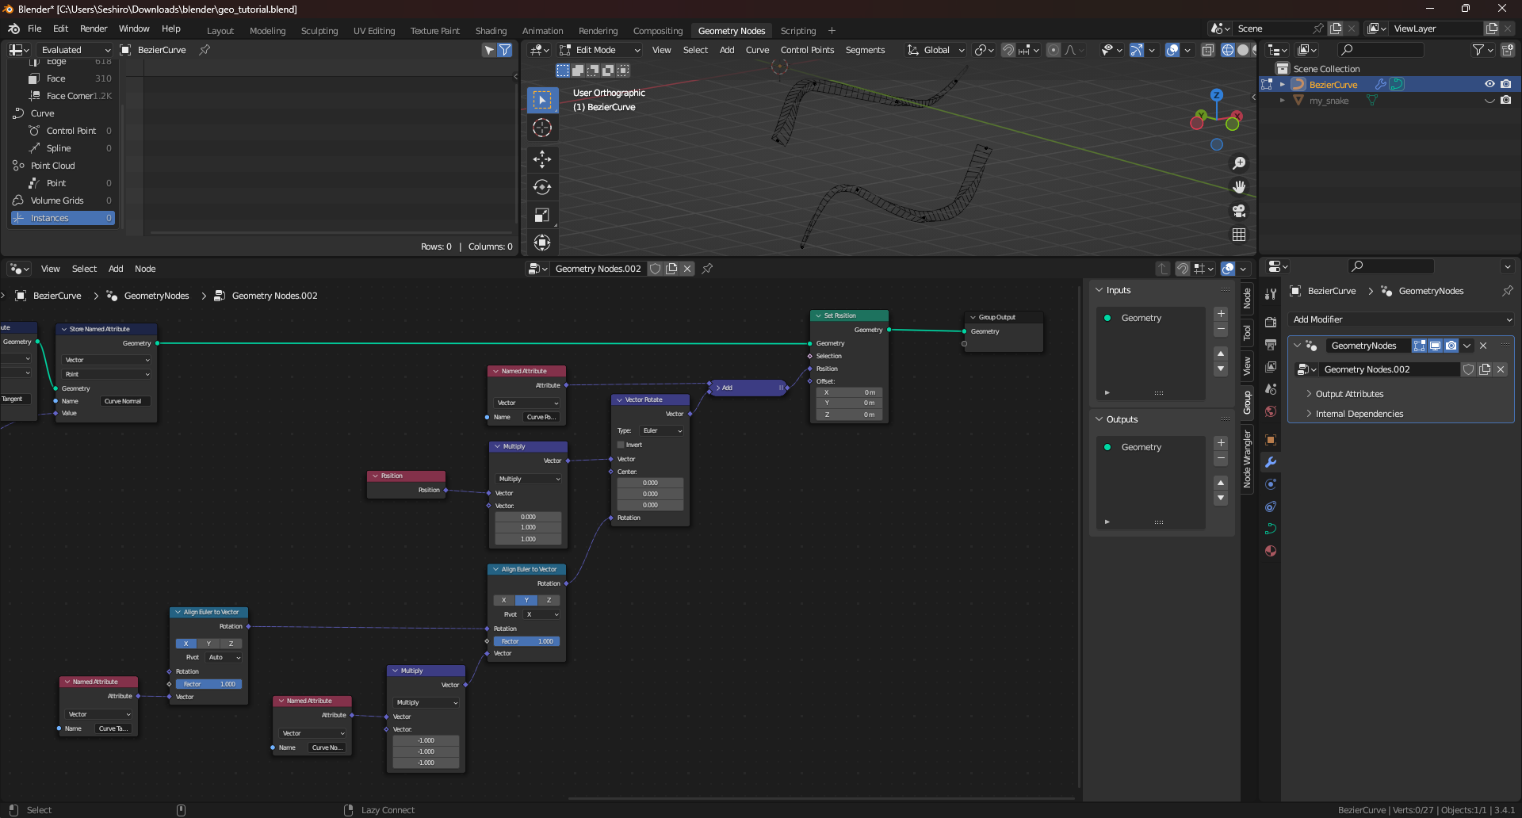This screenshot has width=1522, height=818.
Task: Enable the Invert checkbox in Vector Rotate node
Action: point(621,445)
